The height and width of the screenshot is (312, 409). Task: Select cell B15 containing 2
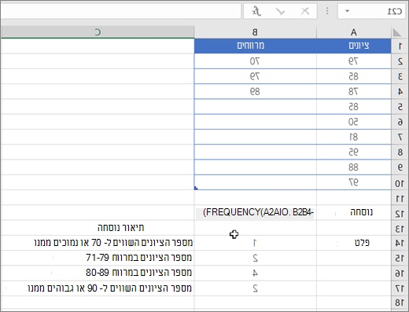[255, 259]
